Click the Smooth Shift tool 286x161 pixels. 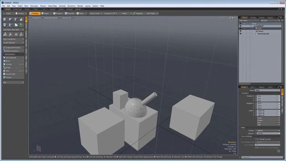point(13,74)
